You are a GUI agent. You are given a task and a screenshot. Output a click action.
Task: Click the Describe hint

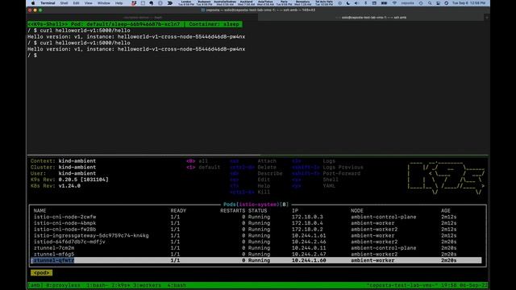click(270, 173)
